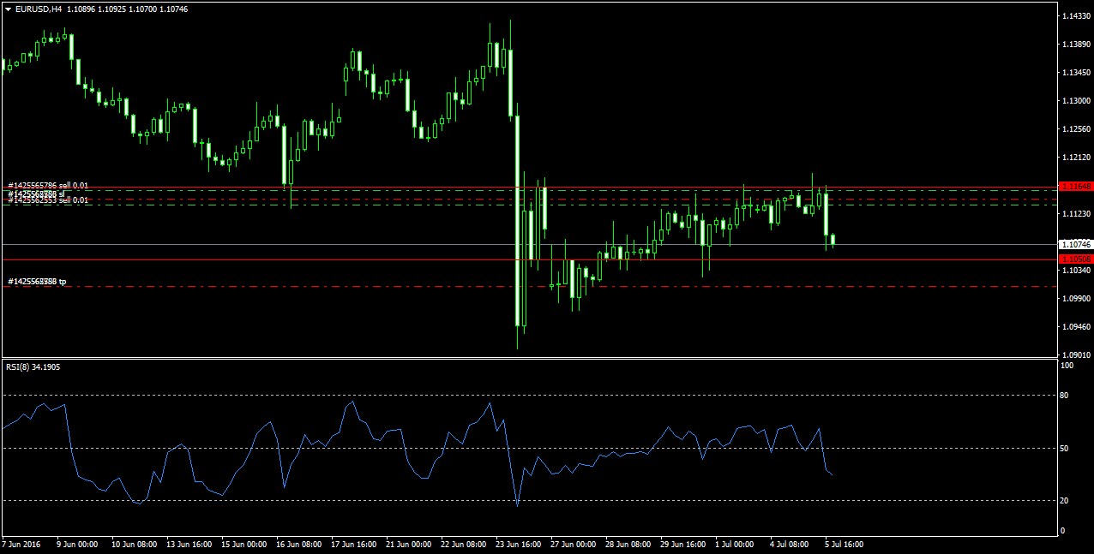This screenshot has height=554, width=1094.
Task: Click the 1.09900 price scale label
Action: pyautogui.click(x=1075, y=299)
